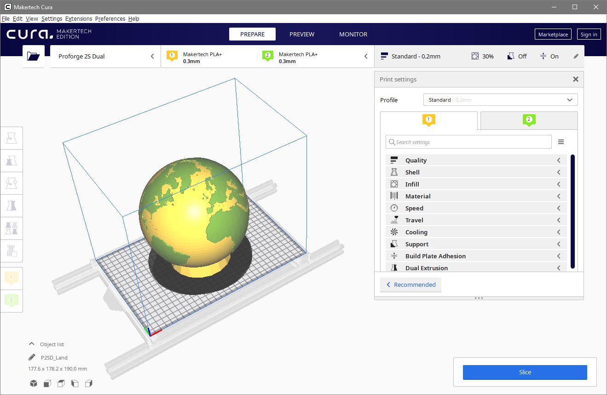Click the Slice button
This screenshot has width=607, height=395.
pyautogui.click(x=525, y=372)
